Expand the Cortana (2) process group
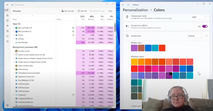Image resolution: width=213 pixels, height=111 pixels. point(13,95)
